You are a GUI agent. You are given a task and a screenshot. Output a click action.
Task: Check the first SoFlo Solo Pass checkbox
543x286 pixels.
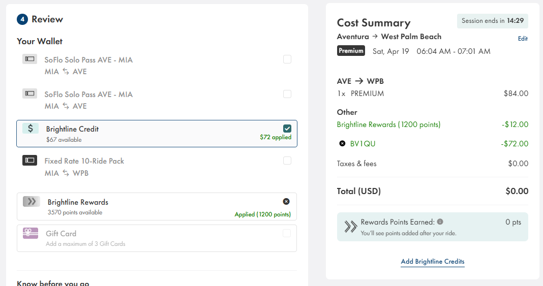287,59
